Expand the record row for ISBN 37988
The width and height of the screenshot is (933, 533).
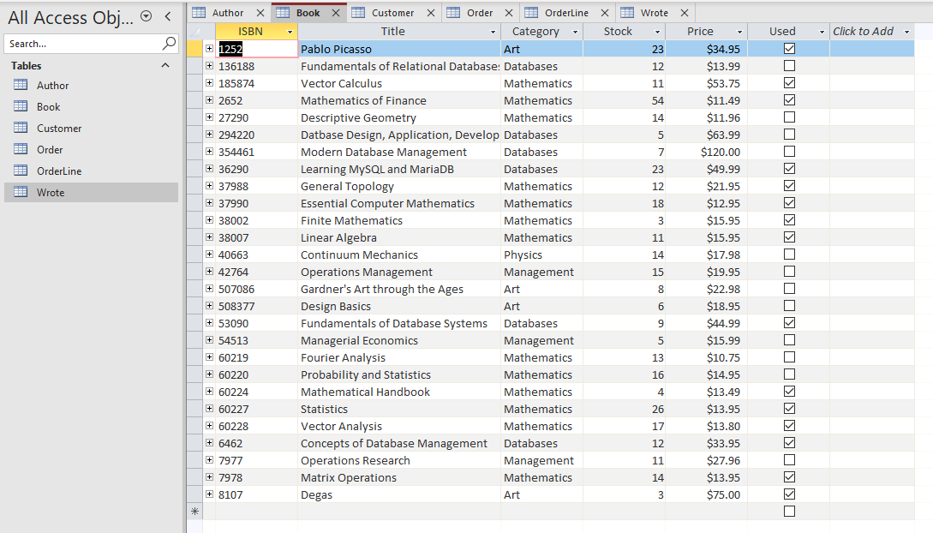[x=208, y=186]
